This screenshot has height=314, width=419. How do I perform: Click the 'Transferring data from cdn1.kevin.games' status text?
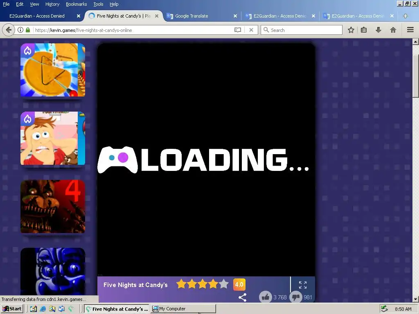(44, 299)
